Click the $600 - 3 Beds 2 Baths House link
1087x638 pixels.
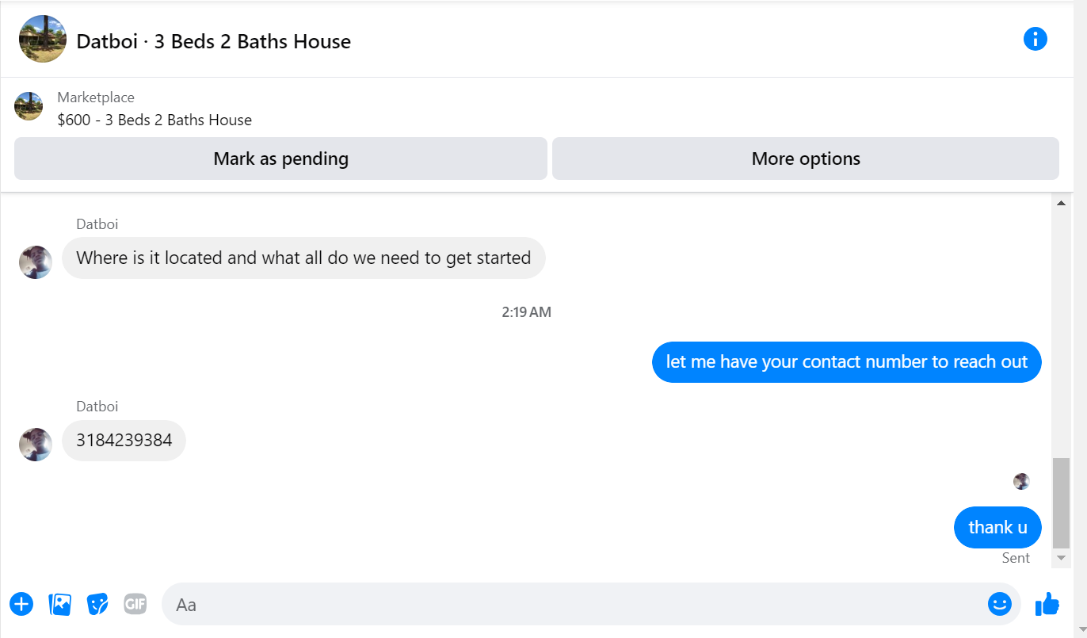154,120
